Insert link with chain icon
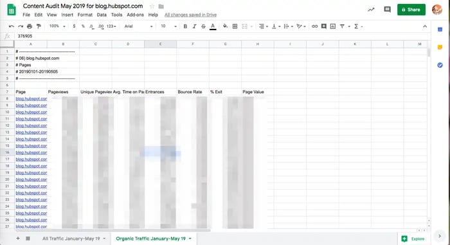The width and height of the screenshot is (450, 245). pos(314,26)
